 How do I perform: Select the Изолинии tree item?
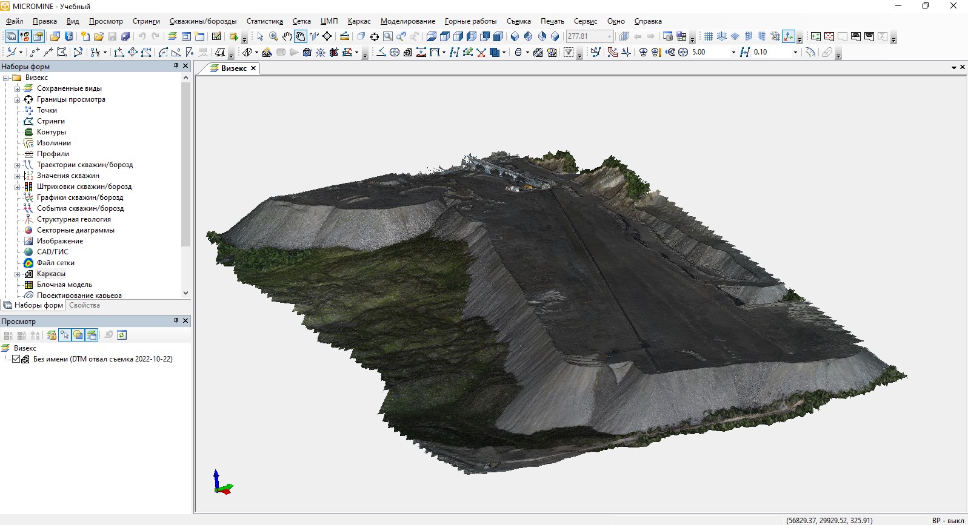click(54, 143)
